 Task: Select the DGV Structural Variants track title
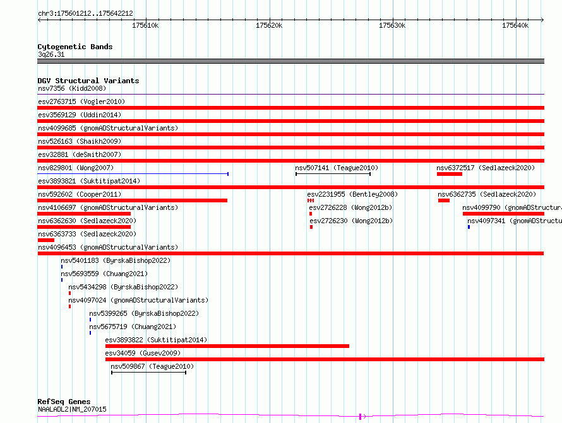[88, 81]
